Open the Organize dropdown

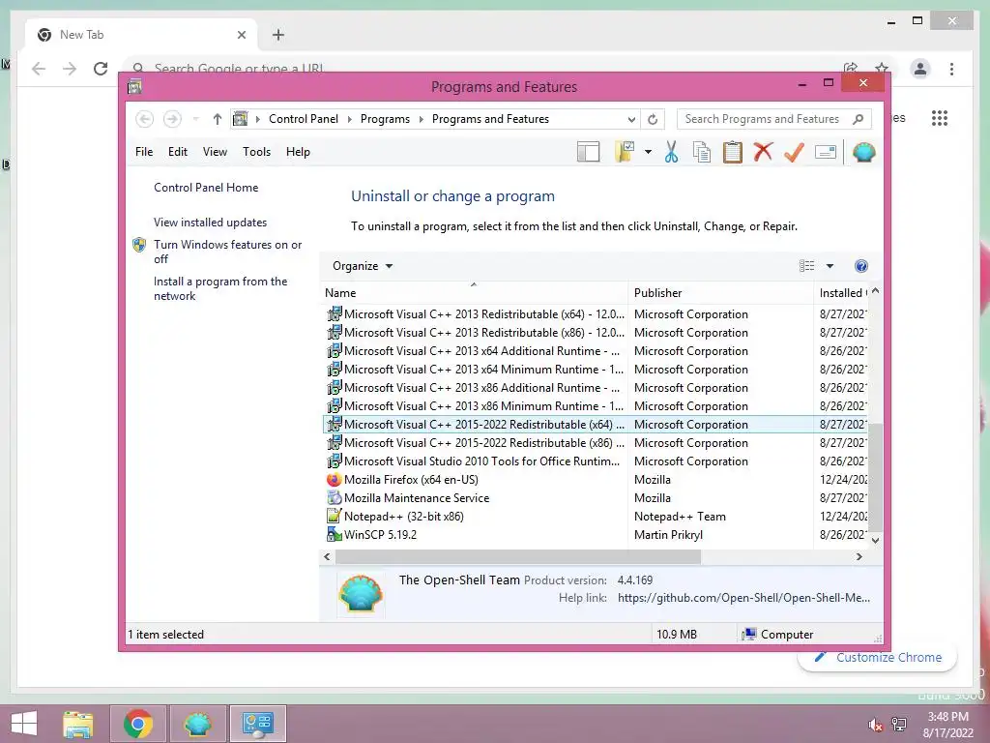point(363,266)
